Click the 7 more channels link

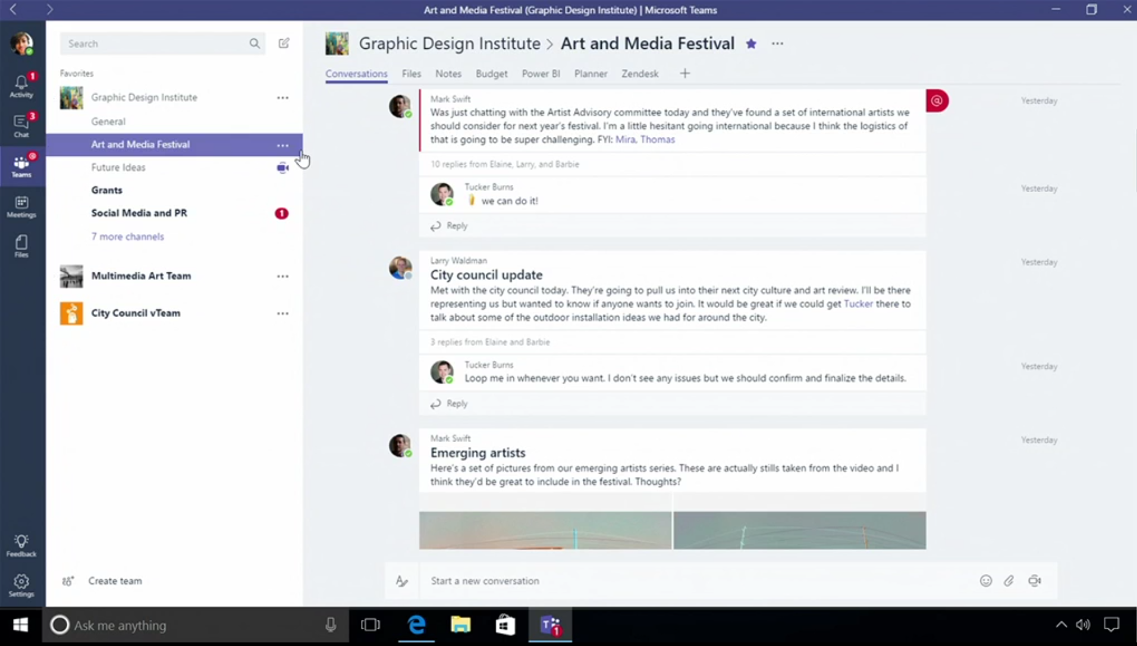click(x=127, y=237)
